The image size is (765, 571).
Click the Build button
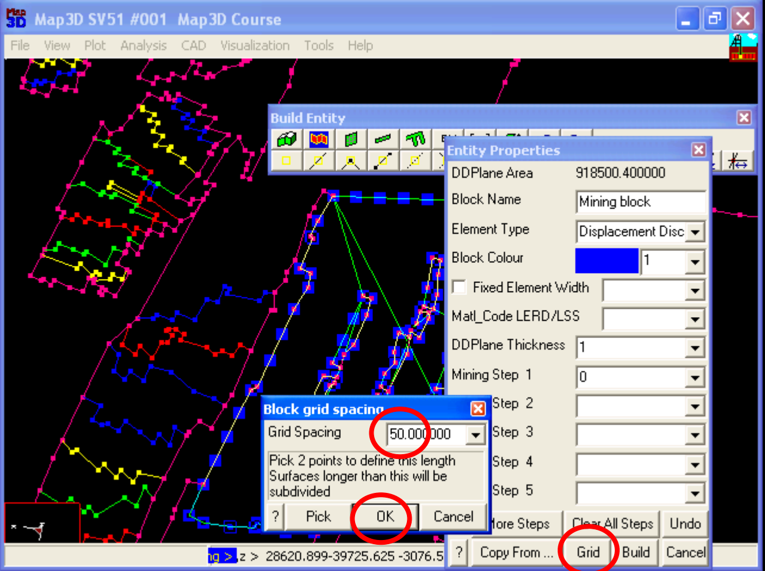click(x=636, y=553)
